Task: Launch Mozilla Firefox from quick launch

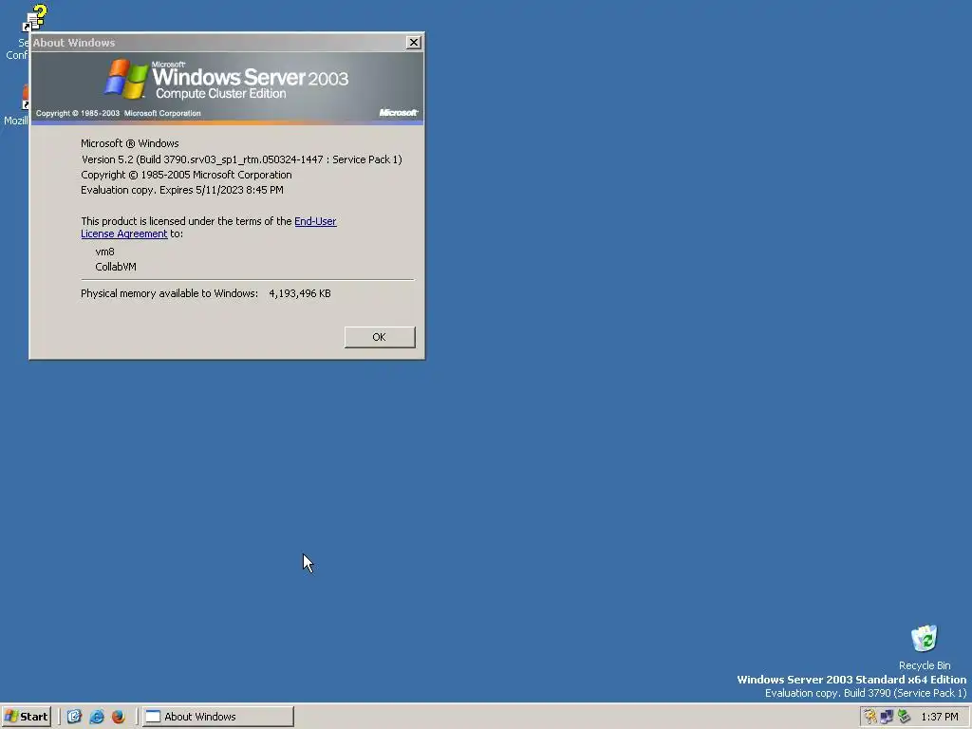Action: [119, 716]
